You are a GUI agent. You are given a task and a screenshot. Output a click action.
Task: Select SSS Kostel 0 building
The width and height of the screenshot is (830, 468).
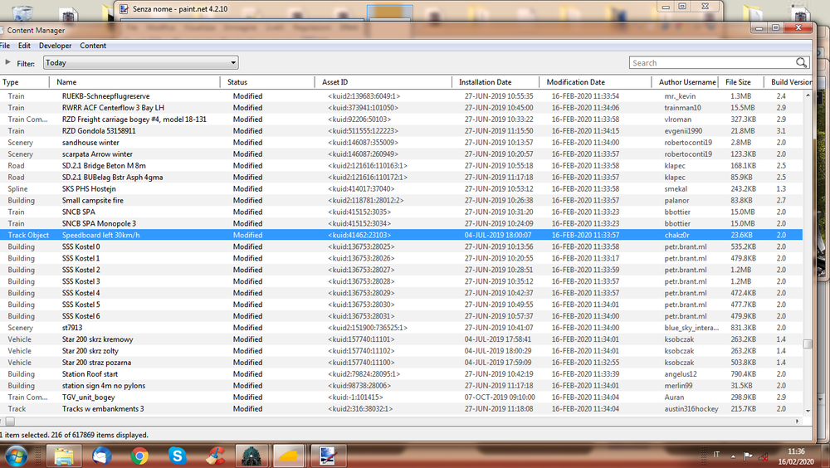point(401,246)
